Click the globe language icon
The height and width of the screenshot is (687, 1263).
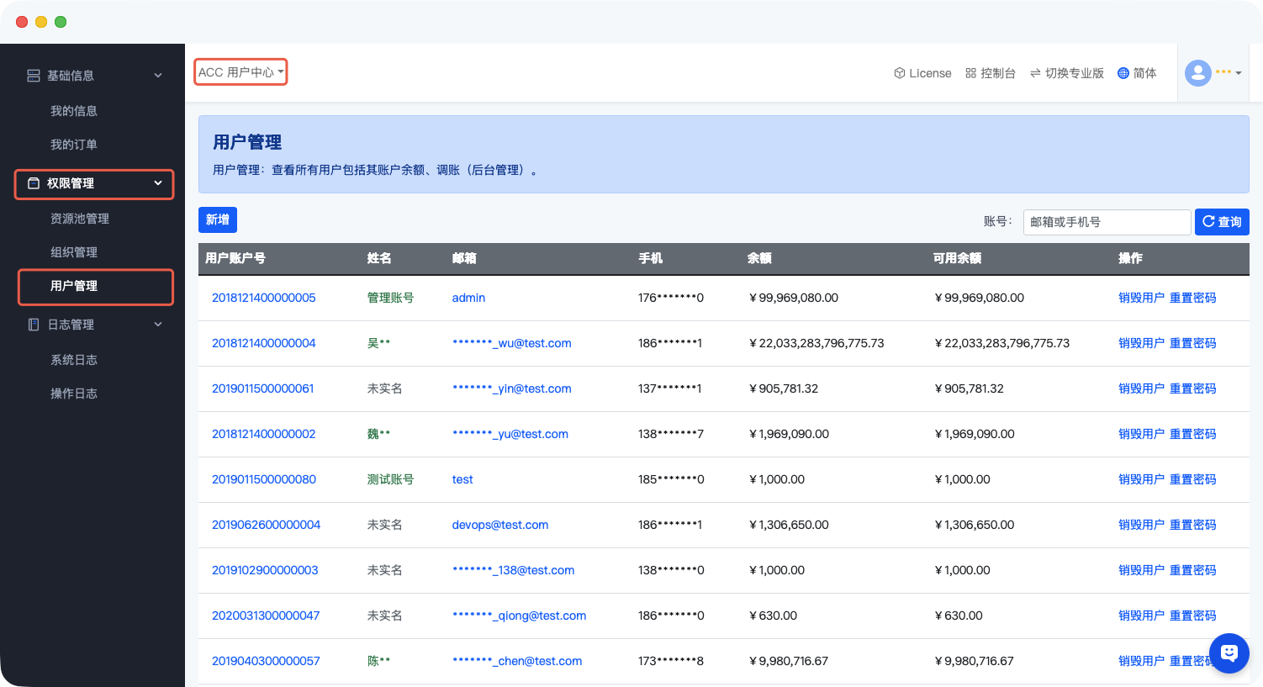point(1123,73)
